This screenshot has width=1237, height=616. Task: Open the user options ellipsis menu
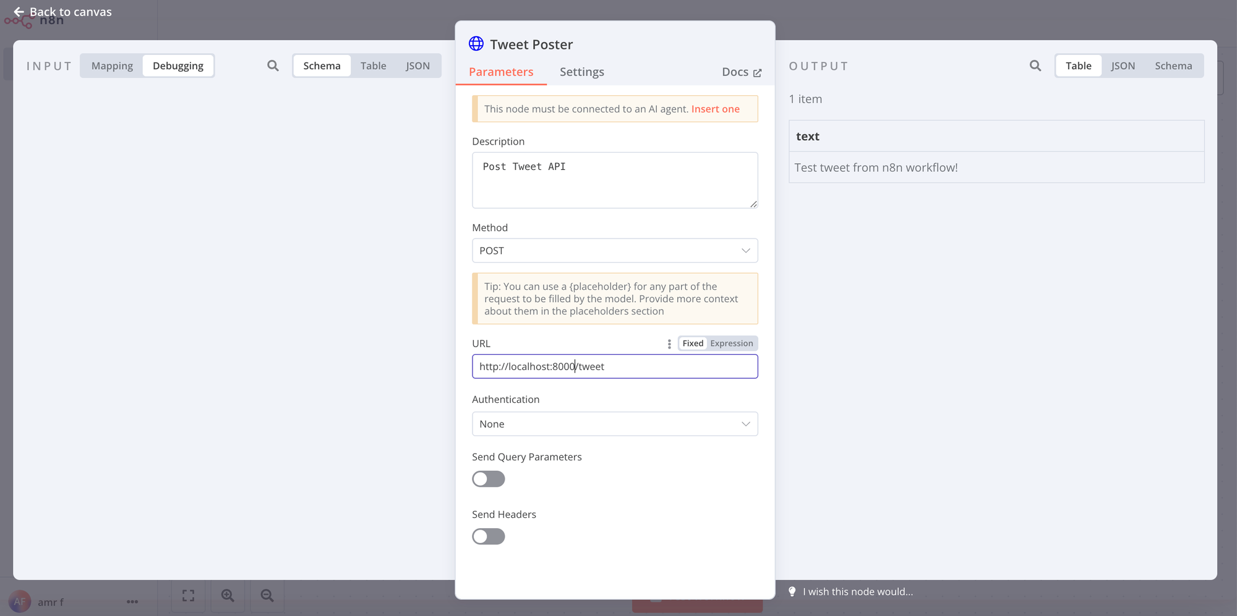pyautogui.click(x=132, y=601)
